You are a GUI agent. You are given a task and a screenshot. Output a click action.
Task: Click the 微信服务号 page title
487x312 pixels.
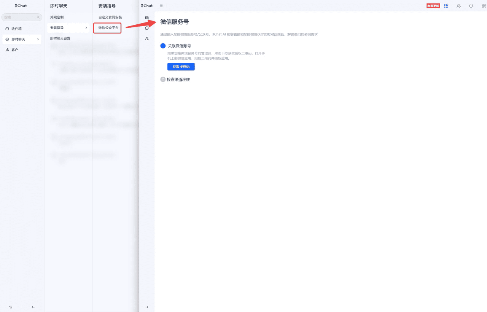click(x=175, y=22)
